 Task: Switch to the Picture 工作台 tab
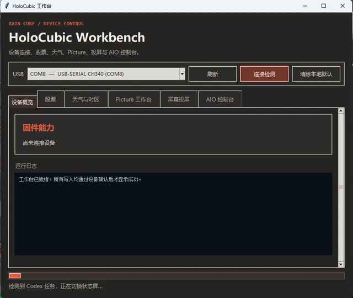134,99
